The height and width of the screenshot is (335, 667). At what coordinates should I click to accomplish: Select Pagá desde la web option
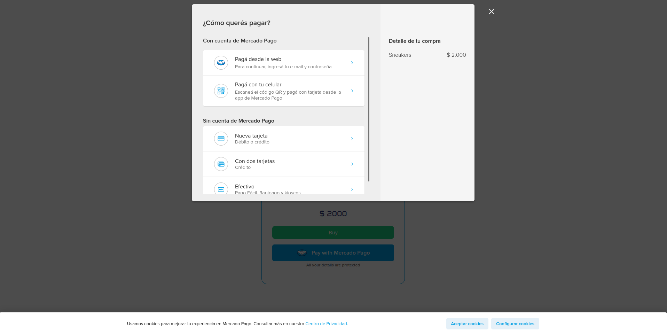point(284,63)
